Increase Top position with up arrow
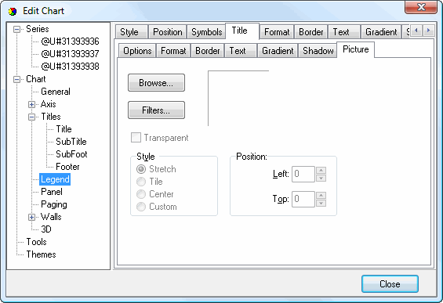 [x=321, y=195]
